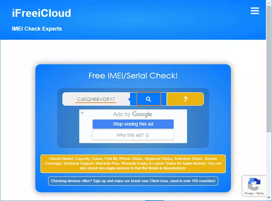
Task: Click Stop seeing this ad button
Action: (133, 124)
